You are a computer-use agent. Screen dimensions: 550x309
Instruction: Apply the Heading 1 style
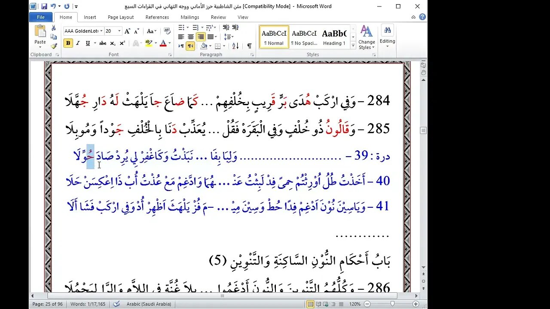(334, 37)
